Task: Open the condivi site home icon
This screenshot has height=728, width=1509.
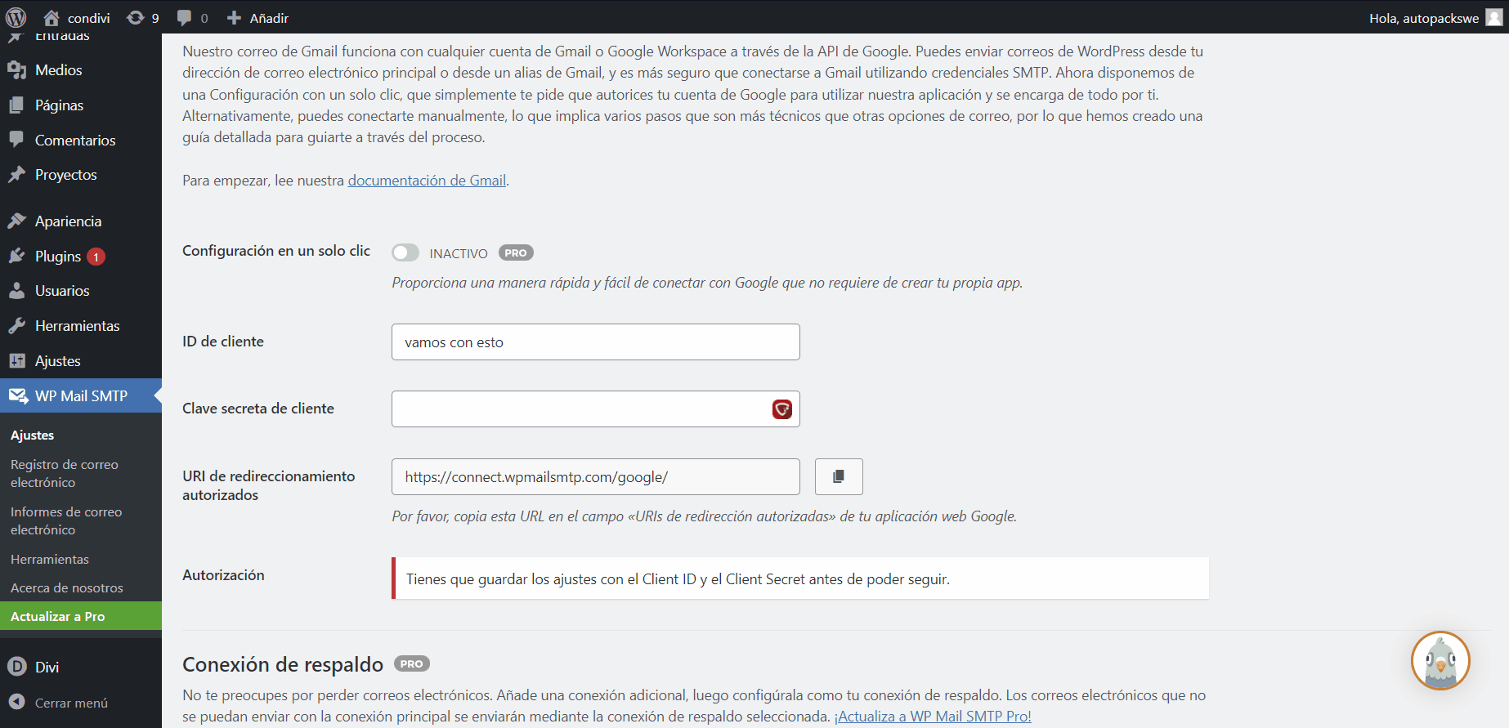Action: [x=51, y=17]
